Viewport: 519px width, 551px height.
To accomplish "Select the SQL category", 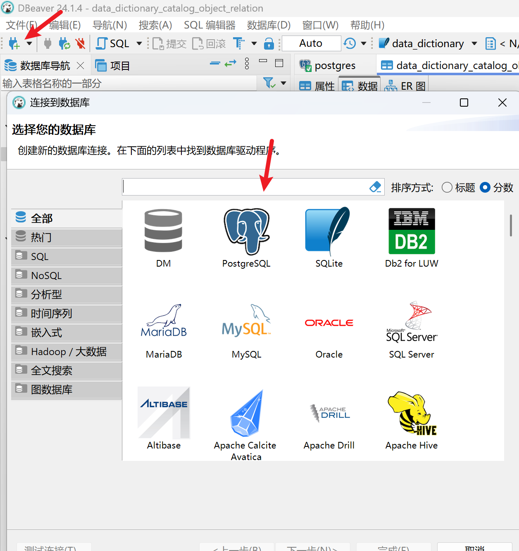I will [x=67, y=256].
